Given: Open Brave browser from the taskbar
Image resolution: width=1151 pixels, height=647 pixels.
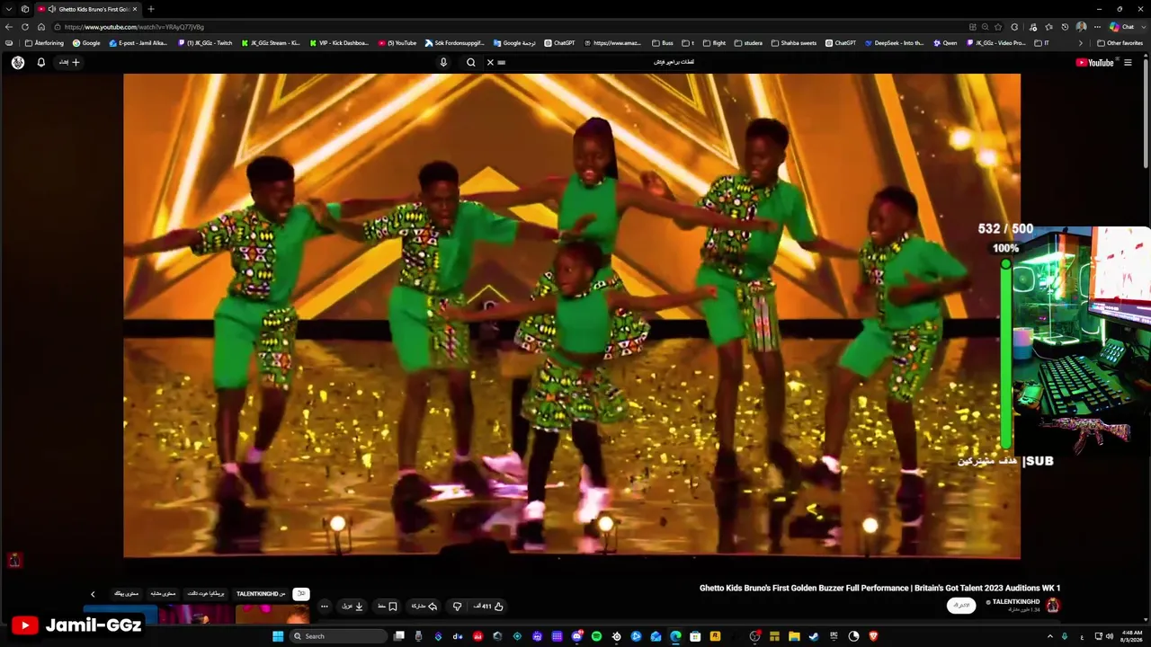Looking at the screenshot, I should click(873, 636).
